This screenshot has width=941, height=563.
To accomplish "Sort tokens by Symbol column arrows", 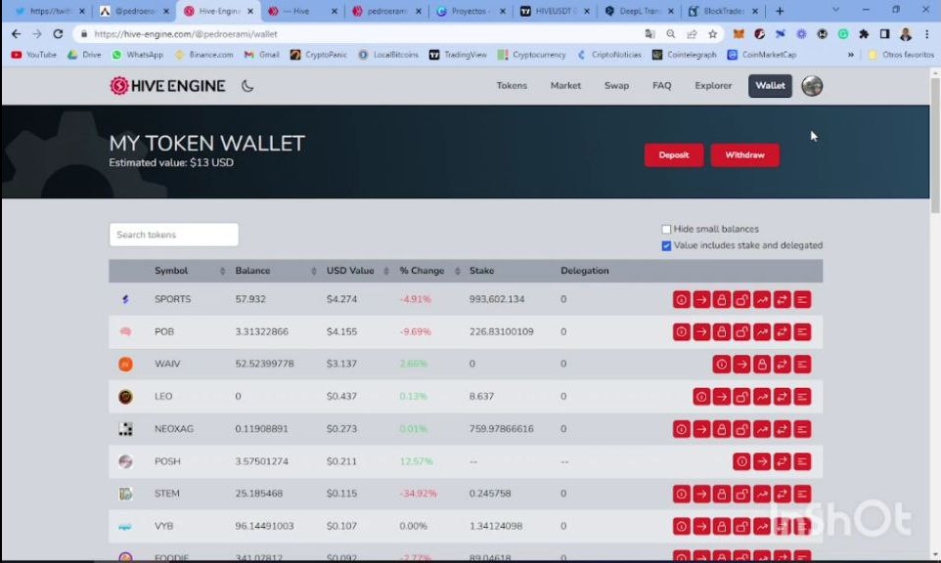I will [x=223, y=271].
